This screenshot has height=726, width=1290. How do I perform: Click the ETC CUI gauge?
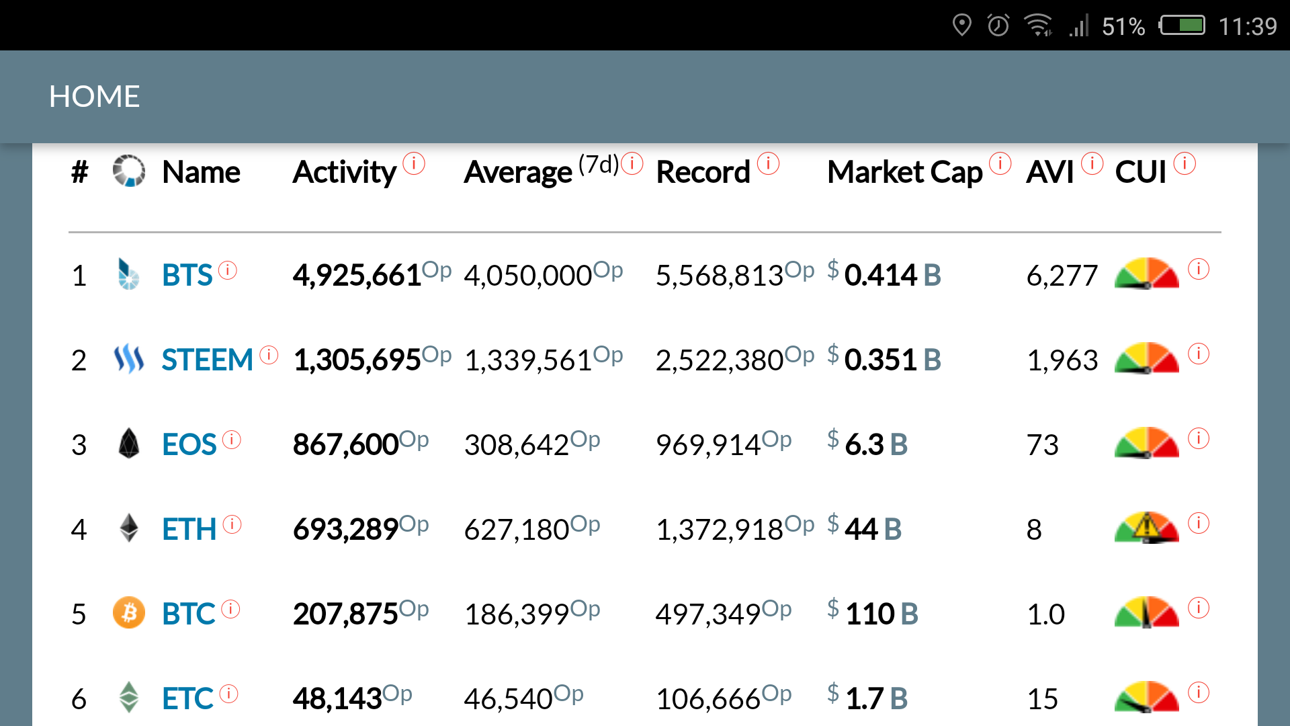[x=1146, y=697]
